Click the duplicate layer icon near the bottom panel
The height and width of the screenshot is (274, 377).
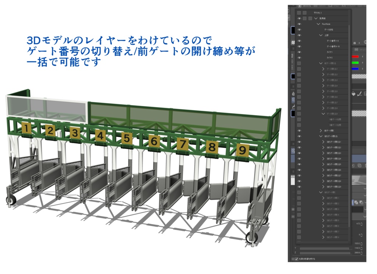point(359,165)
